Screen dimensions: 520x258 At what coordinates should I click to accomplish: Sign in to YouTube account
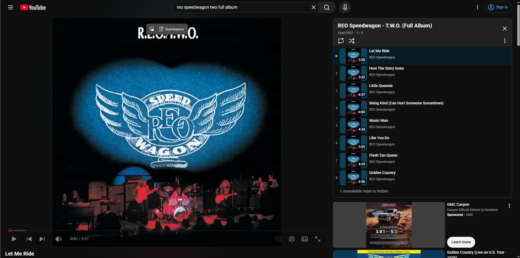tap(499, 7)
